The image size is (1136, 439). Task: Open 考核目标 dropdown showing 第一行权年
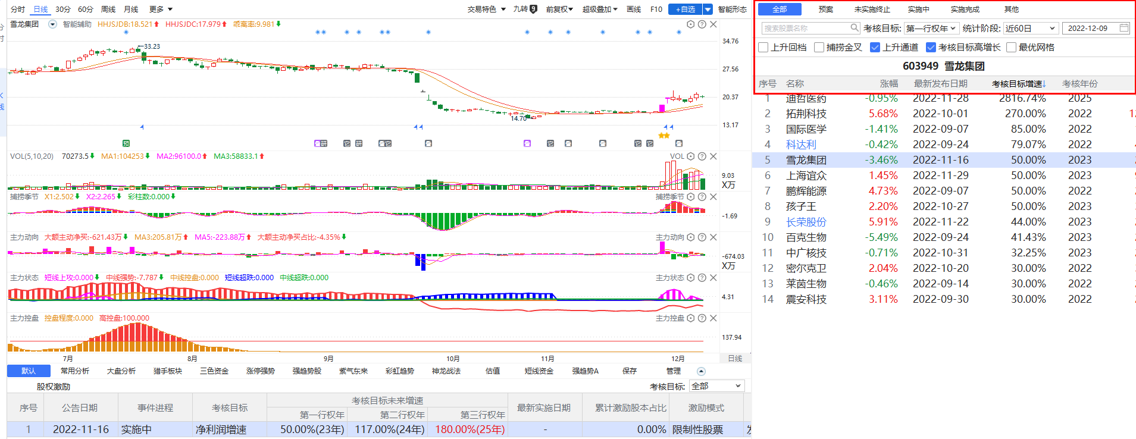pos(931,28)
